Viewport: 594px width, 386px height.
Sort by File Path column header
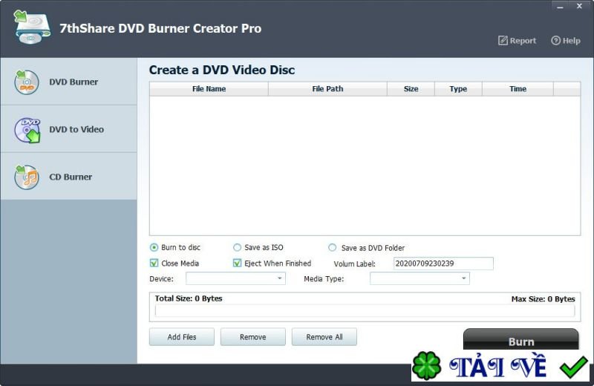pos(327,88)
